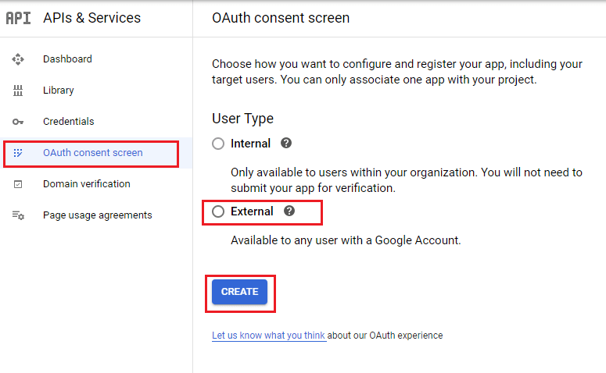Screen dimensions: 606x373
Task: Open the Dashboard menu item
Action: pyautogui.click(x=67, y=59)
